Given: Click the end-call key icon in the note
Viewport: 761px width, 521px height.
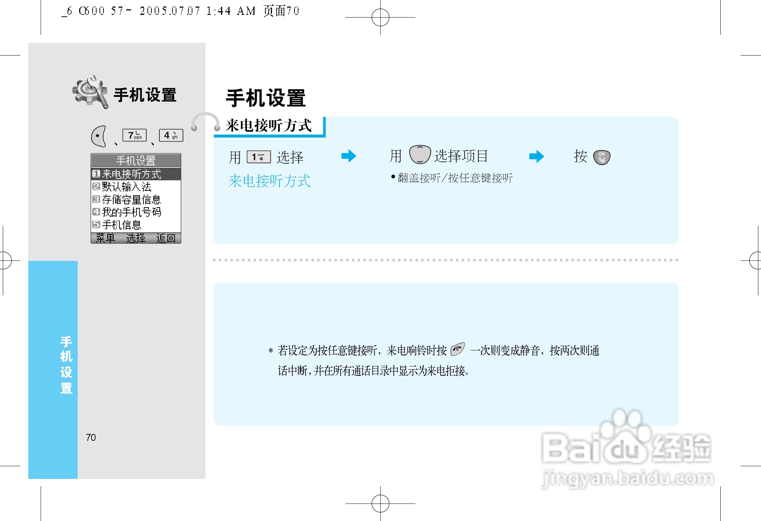Looking at the screenshot, I should 457,349.
